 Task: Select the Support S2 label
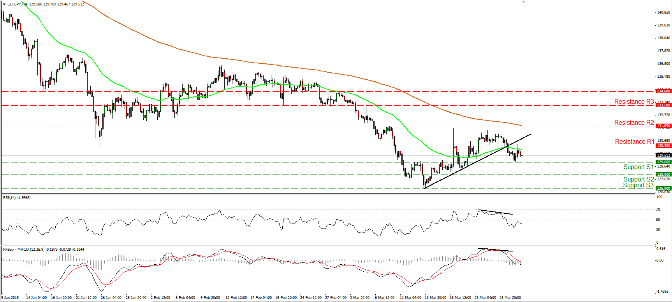(x=639, y=180)
